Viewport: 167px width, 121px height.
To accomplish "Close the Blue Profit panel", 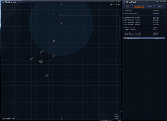I will click(165, 2).
